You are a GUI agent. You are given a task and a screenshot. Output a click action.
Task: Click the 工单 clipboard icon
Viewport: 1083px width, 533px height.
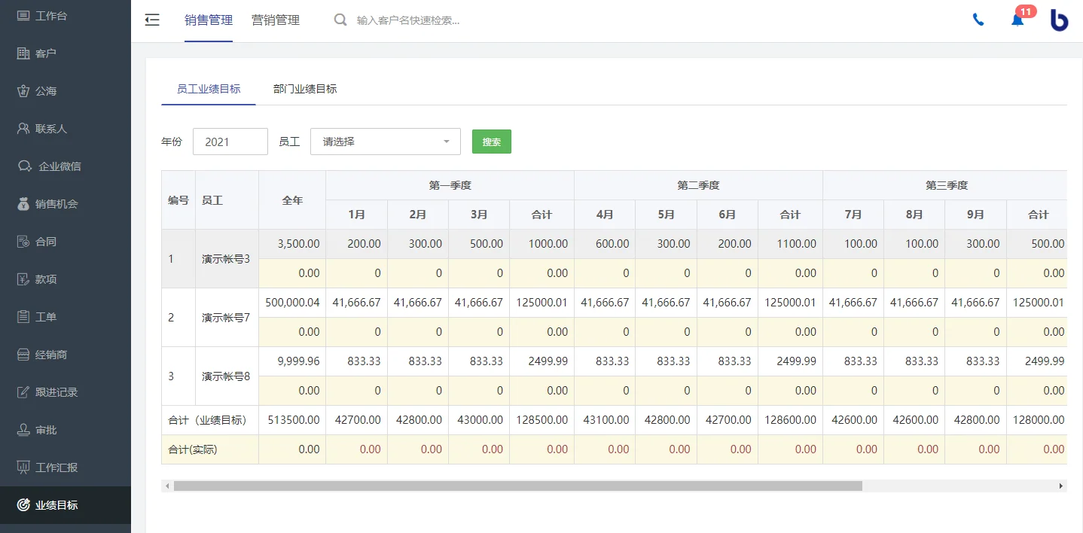point(23,316)
